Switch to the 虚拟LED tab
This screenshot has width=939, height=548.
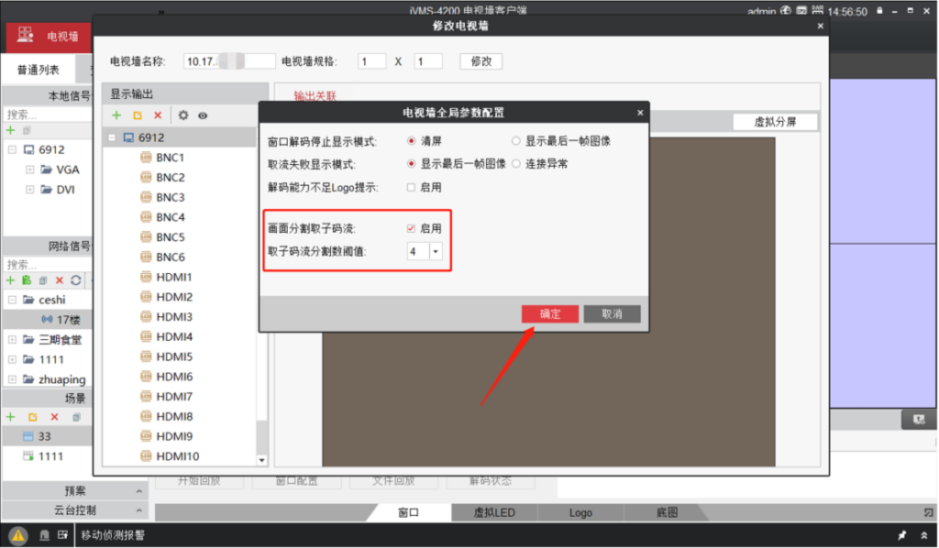click(x=495, y=513)
